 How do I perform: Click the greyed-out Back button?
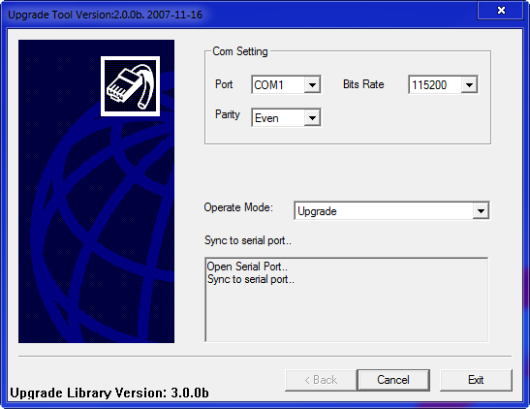click(321, 380)
